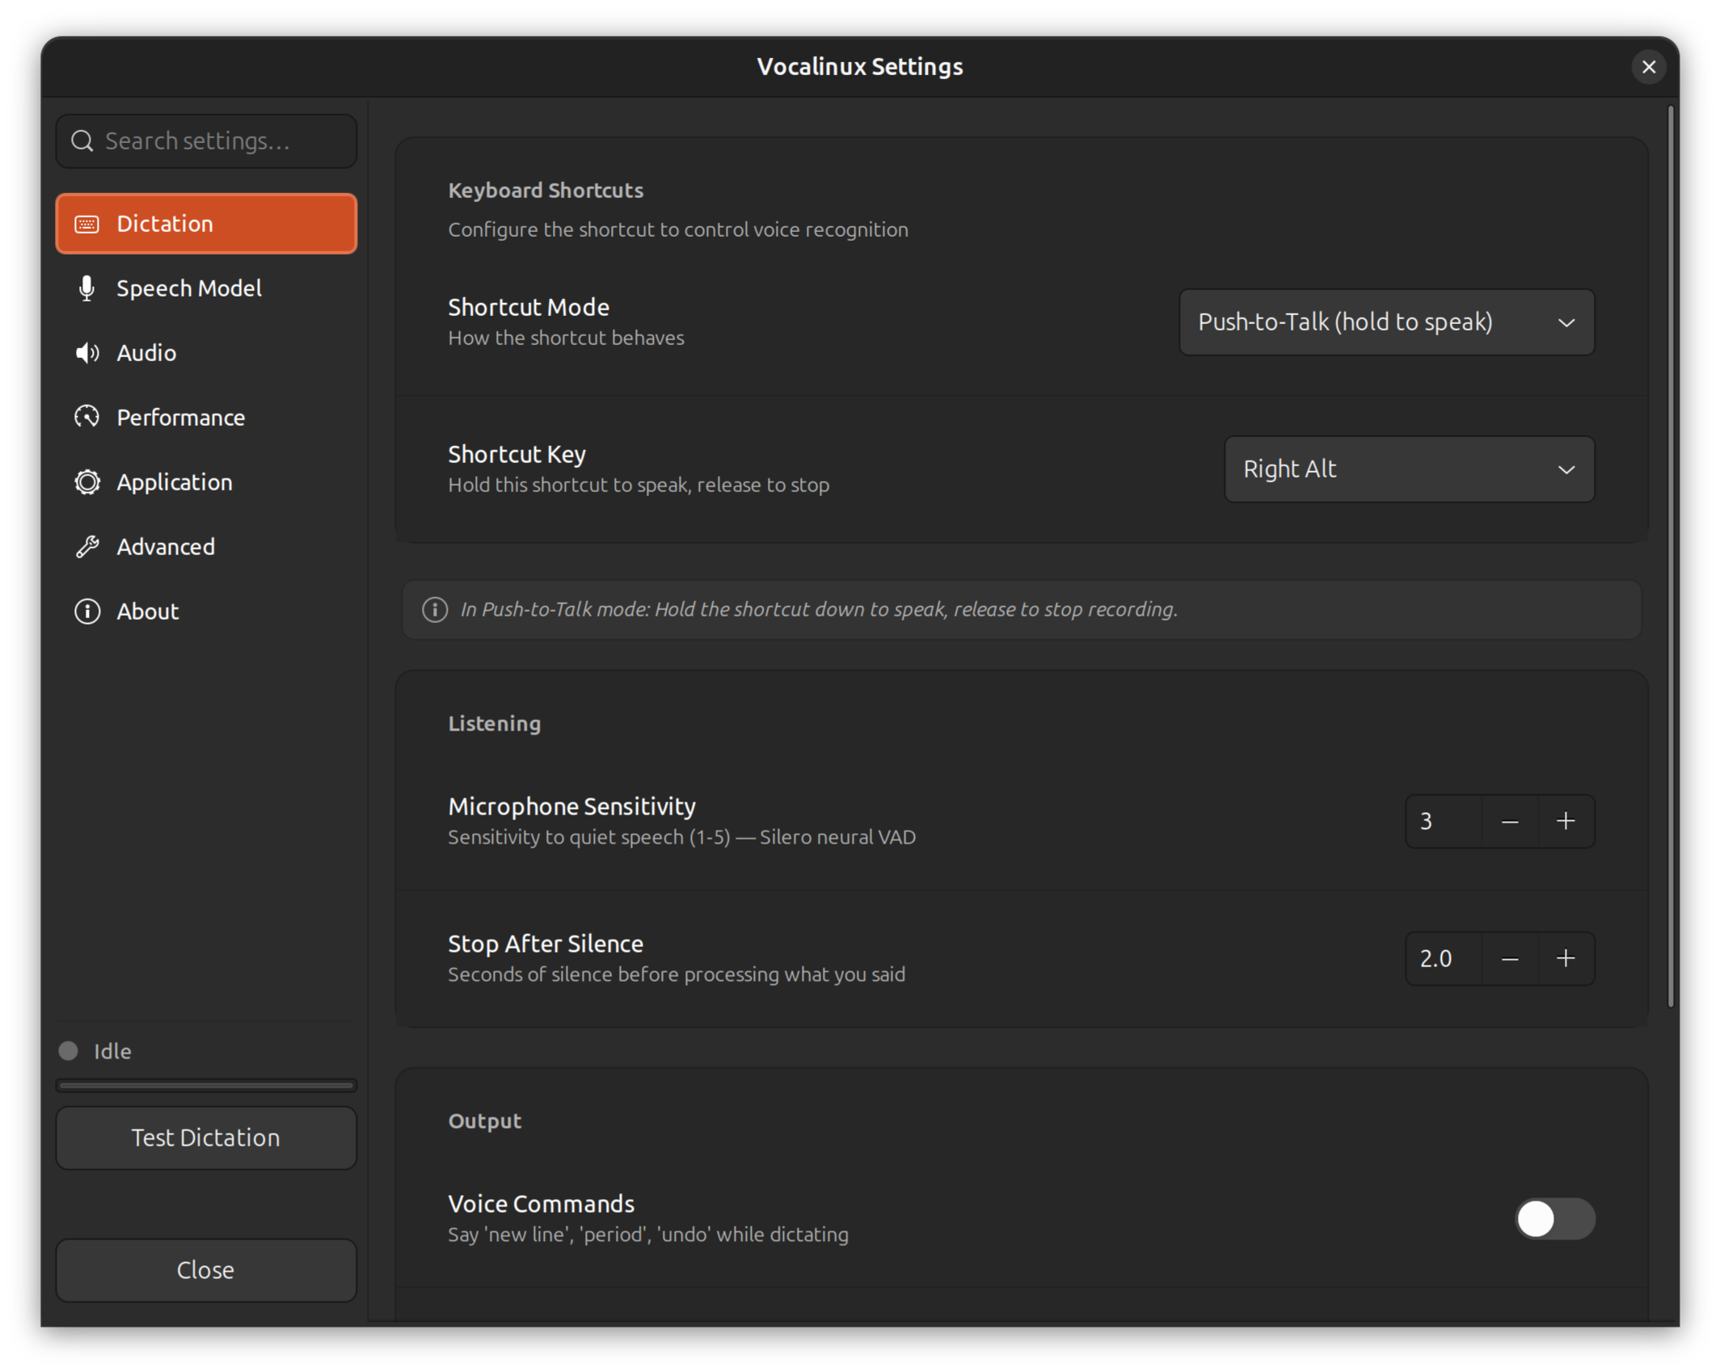The image size is (1720, 1372).
Task: Click the Microphone Sensitivity value field
Action: 1444,822
